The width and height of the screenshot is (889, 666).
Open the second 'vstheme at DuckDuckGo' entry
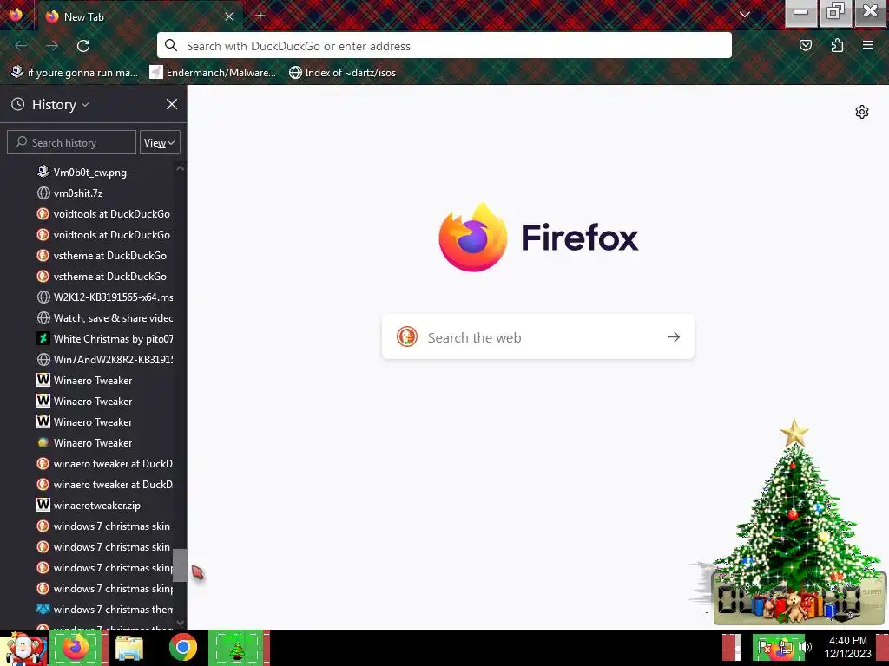pos(104,277)
